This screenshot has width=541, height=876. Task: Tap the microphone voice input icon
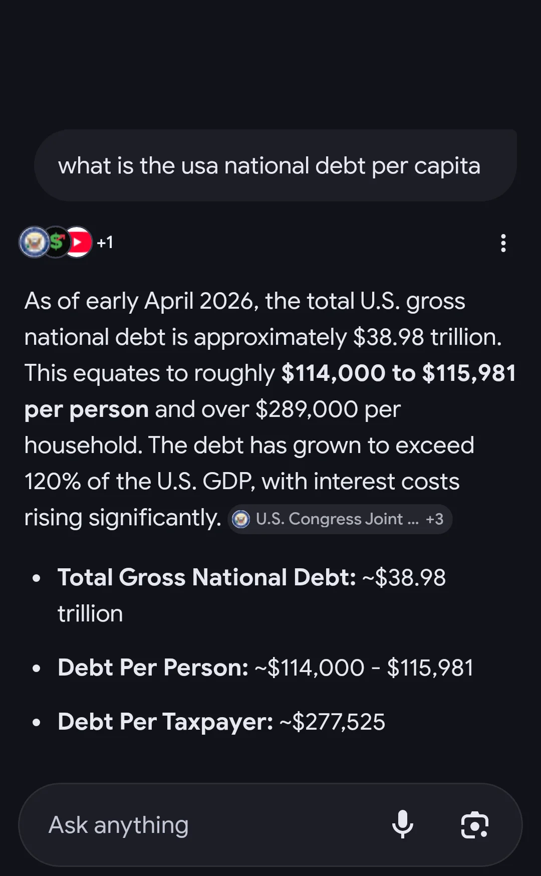point(403,825)
